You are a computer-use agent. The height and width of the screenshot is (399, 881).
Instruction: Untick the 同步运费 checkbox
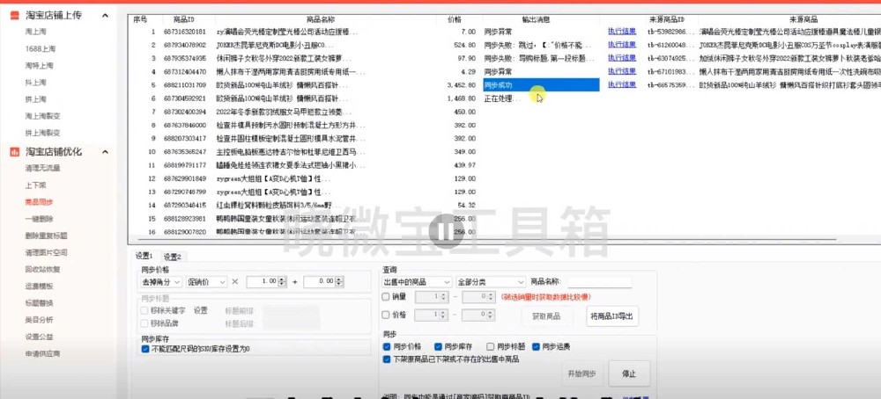[536, 346]
